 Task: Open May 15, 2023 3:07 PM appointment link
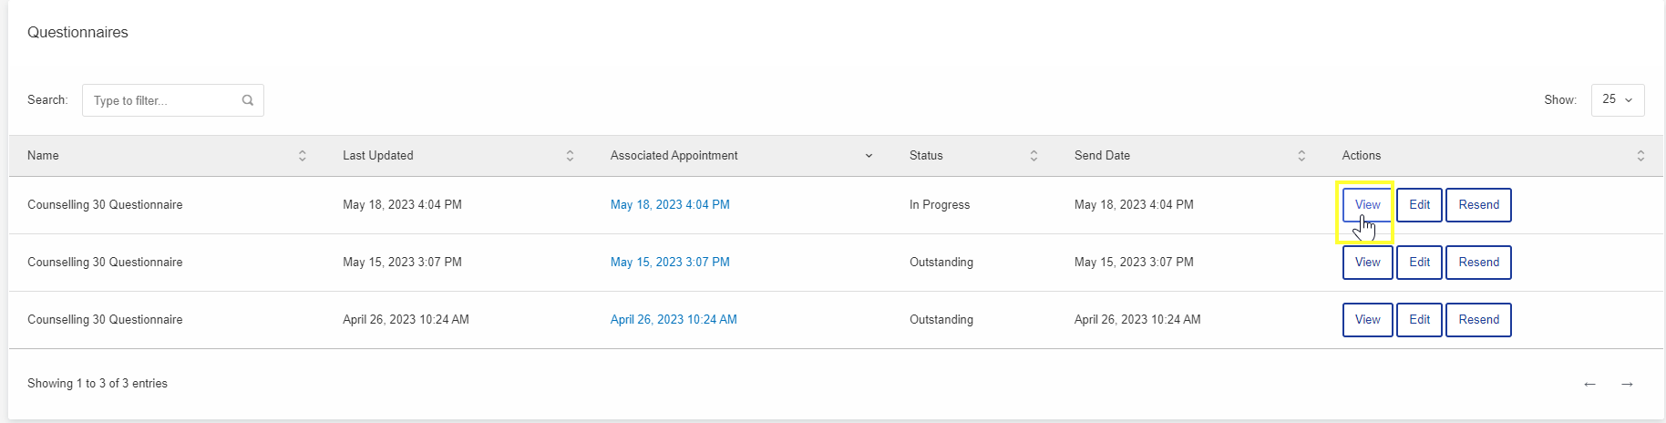670,263
